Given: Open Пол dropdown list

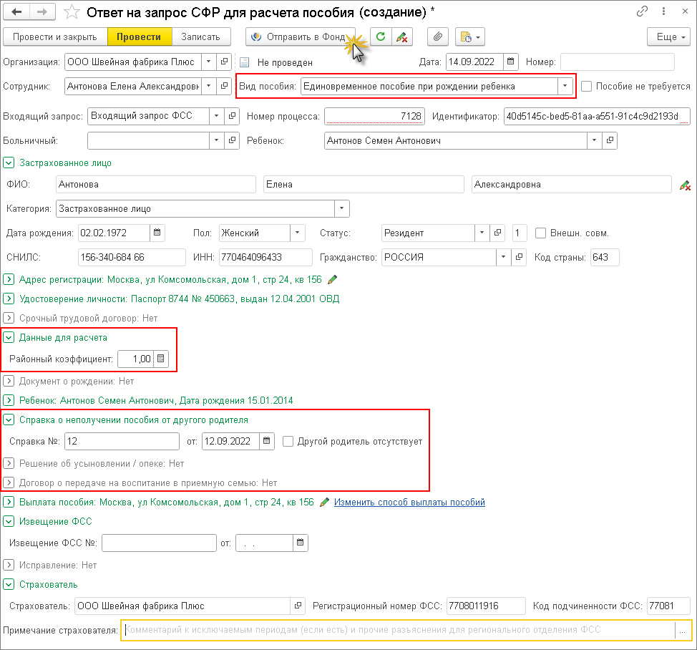Looking at the screenshot, I should point(298,233).
